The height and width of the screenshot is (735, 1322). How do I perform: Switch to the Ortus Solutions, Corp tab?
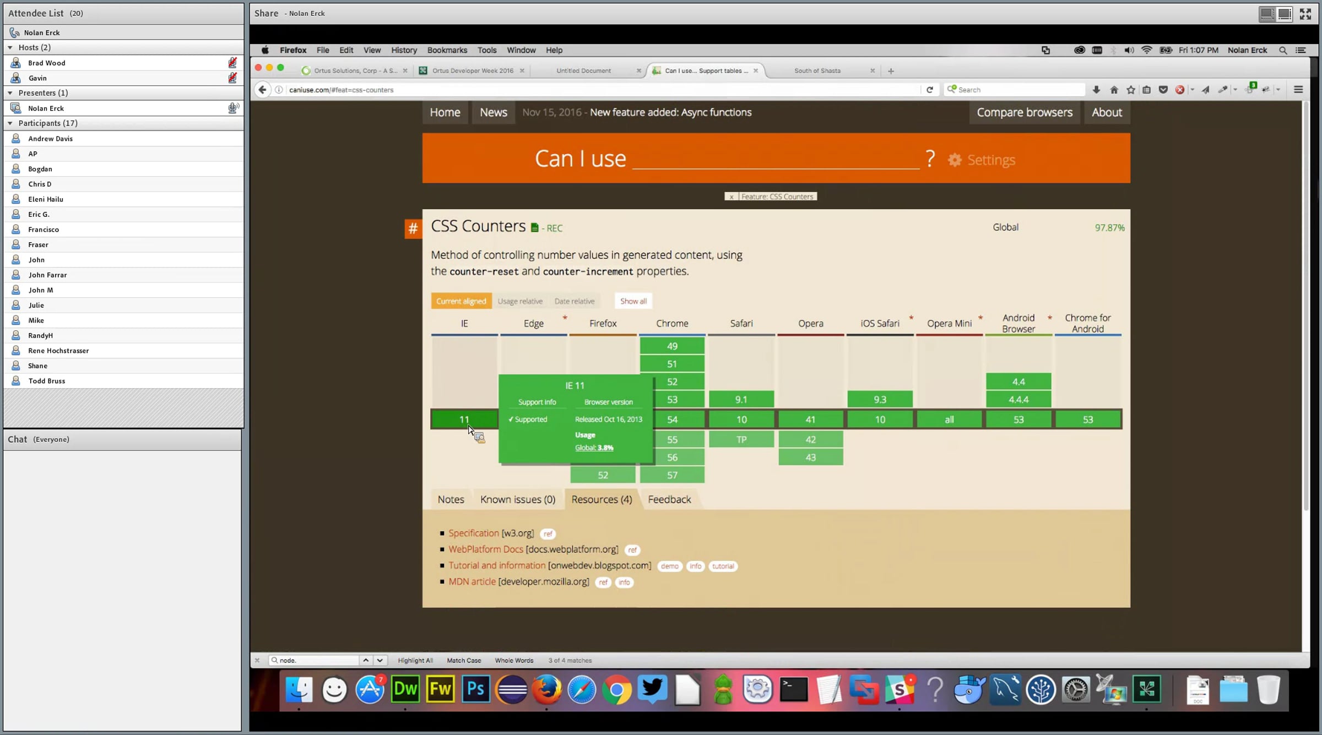[355, 70]
